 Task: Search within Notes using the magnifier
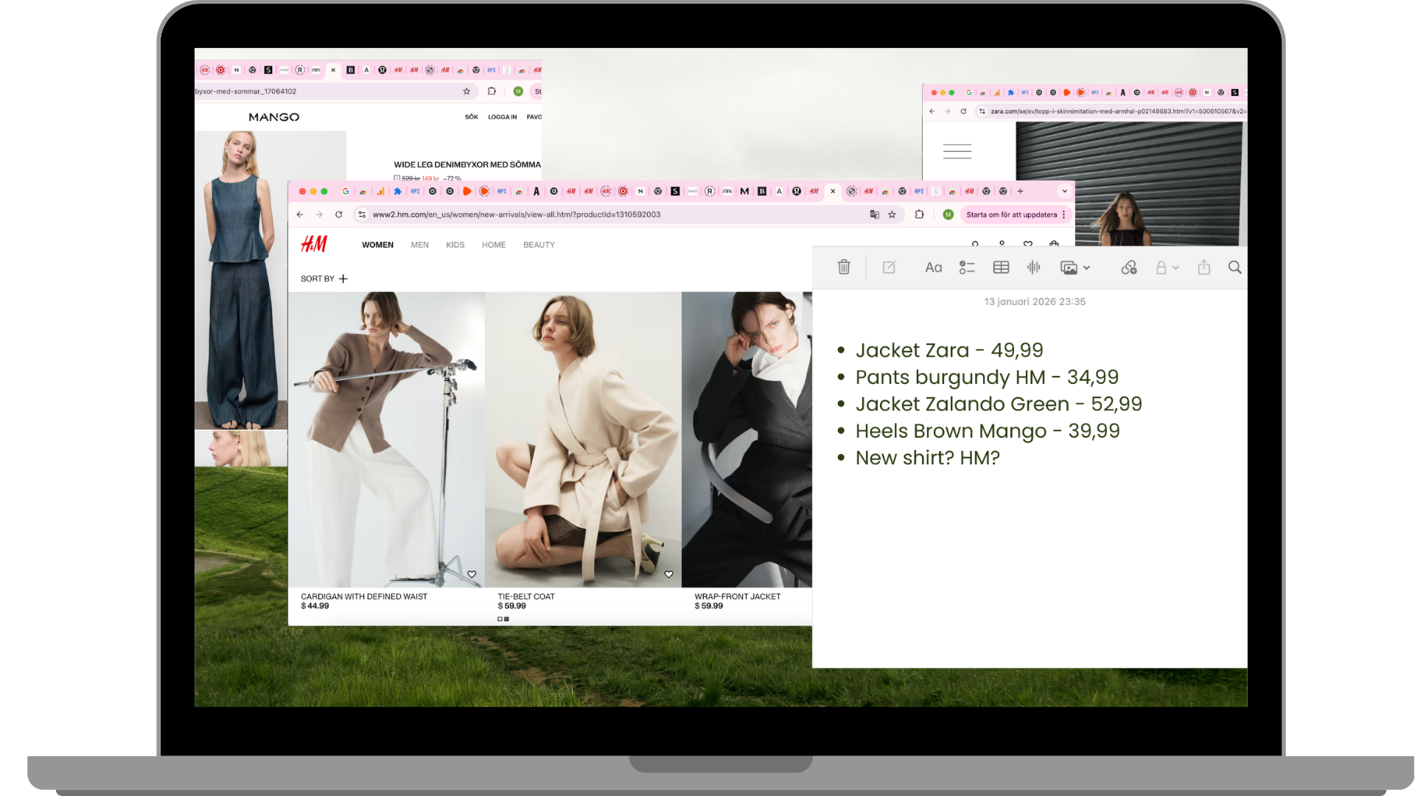pos(1234,268)
